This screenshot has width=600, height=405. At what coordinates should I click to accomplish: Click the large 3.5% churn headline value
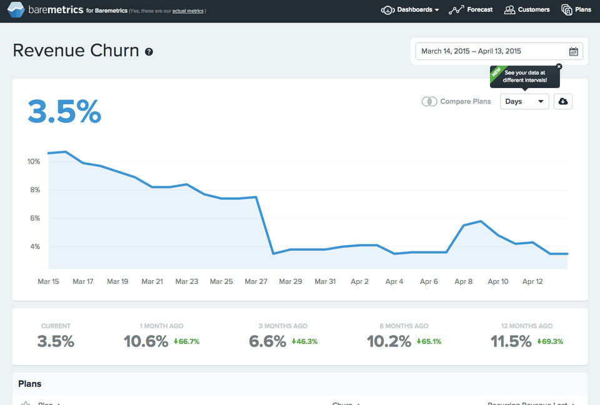[x=64, y=112]
